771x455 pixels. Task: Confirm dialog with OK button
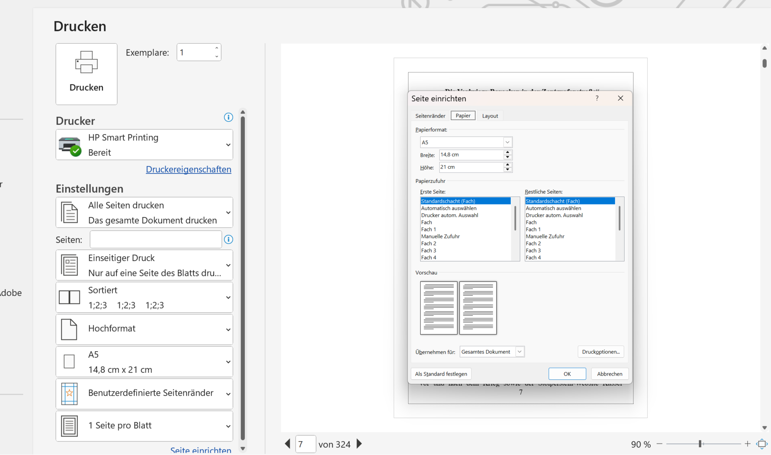(x=567, y=374)
